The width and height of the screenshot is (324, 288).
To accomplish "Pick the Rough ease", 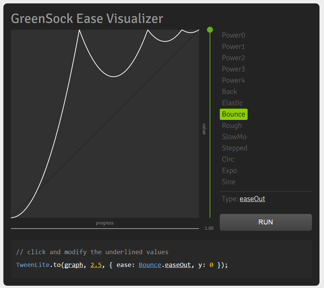I will point(232,126).
